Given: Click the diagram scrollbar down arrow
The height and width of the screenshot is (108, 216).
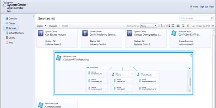Looking at the screenshot, I should pyautogui.click(x=189, y=90).
